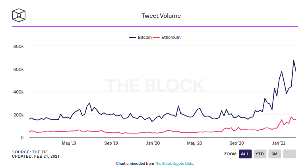Click the 800k y-axis label
The image size is (308, 168).
[19, 46]
